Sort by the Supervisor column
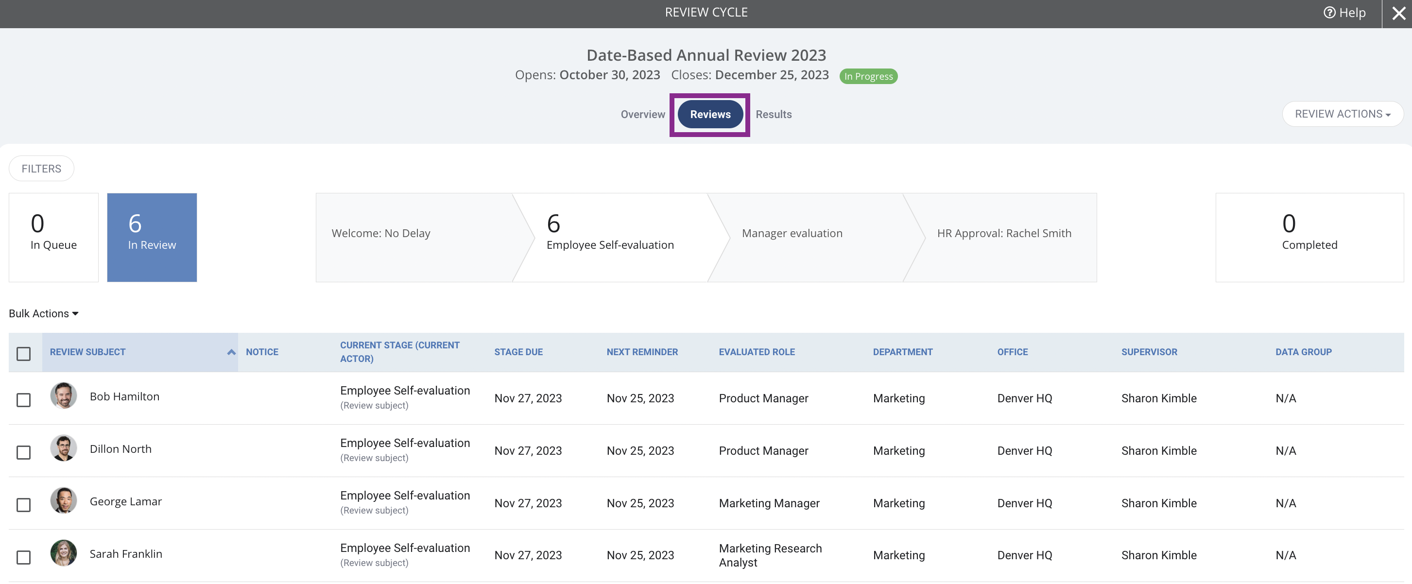The width and height of the screenshot is (1412, 584). [x=1149, y=352]
